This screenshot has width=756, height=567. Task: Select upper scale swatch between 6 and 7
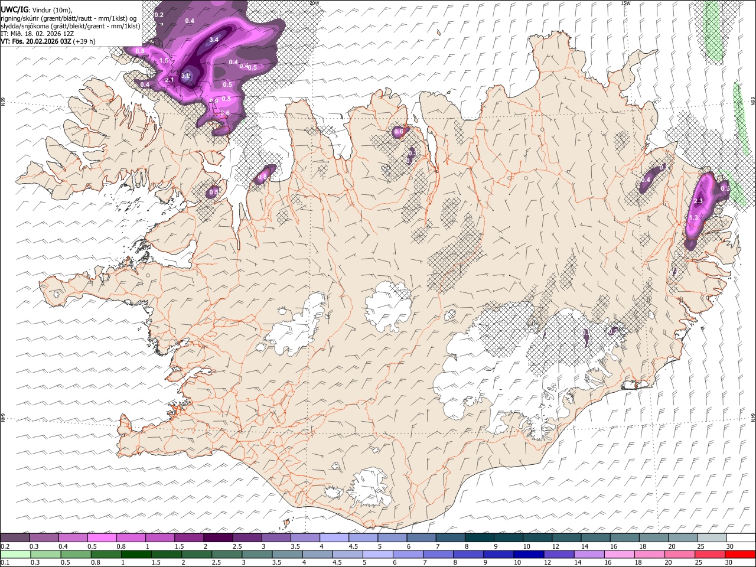point(421,538)
